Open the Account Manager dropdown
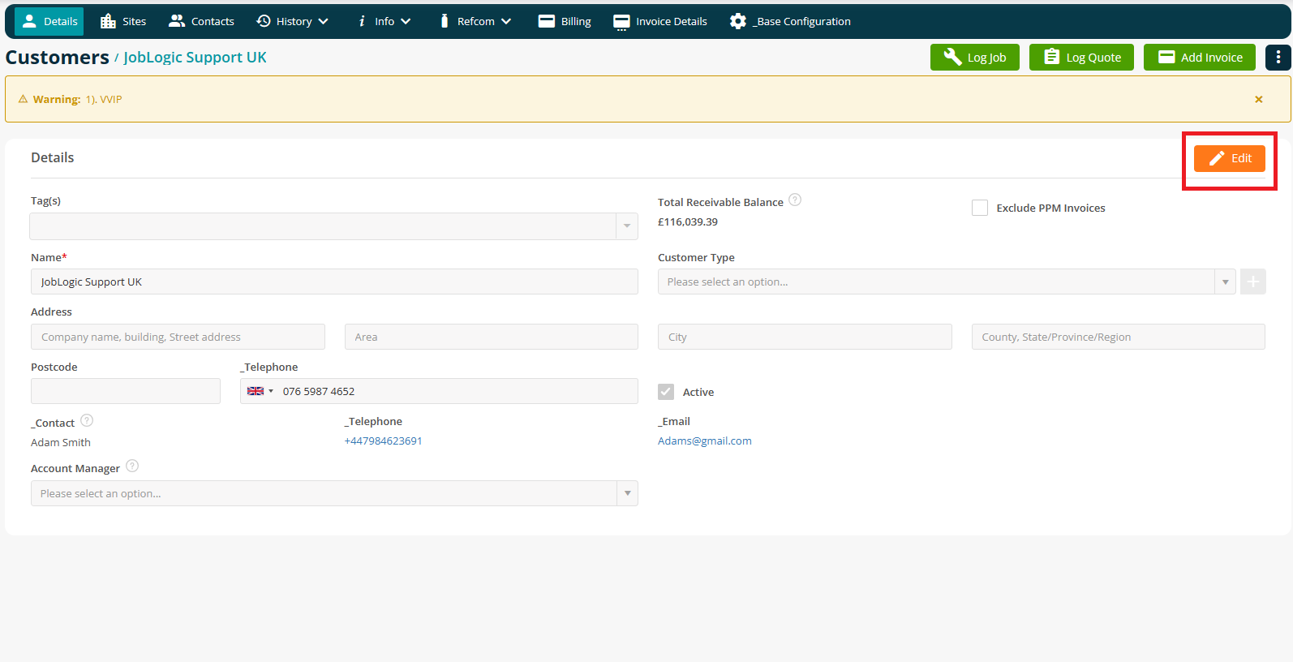This screenshot has width=1293, height=662. point(334,493)
